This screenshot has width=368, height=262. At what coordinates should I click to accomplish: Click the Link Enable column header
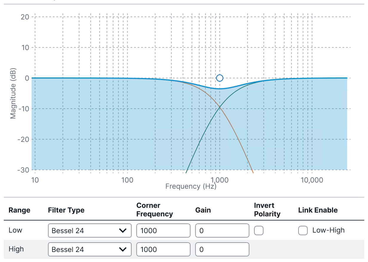318,210
